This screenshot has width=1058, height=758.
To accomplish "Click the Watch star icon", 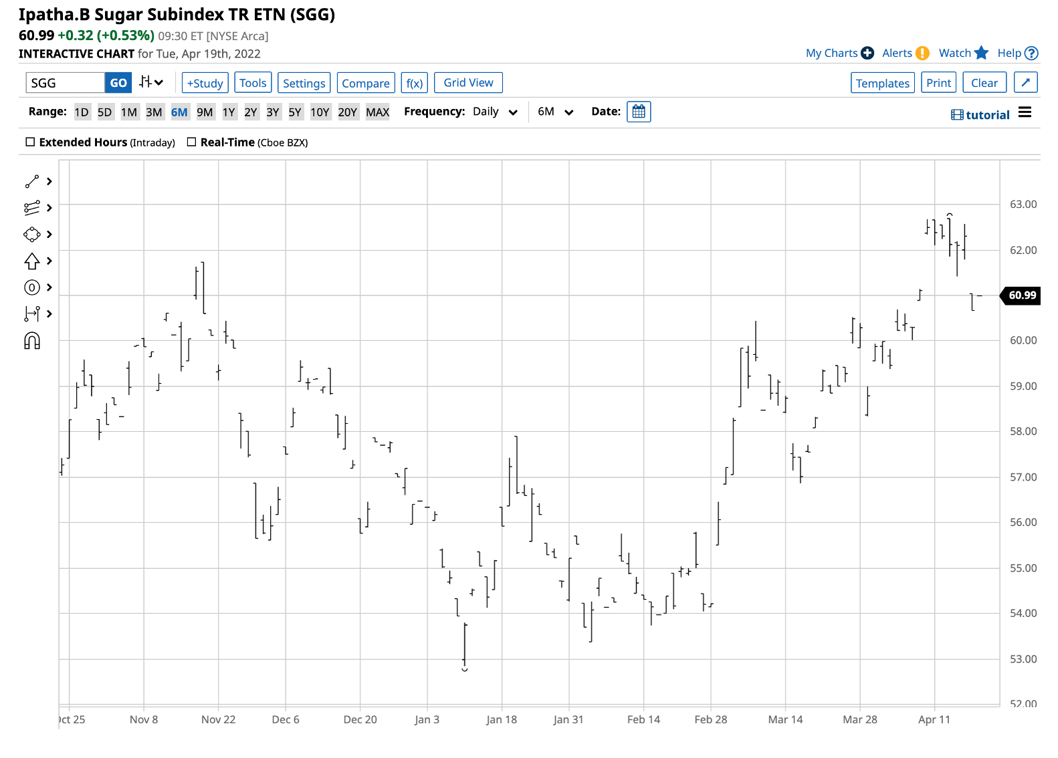I will click(x=981, y=53).
